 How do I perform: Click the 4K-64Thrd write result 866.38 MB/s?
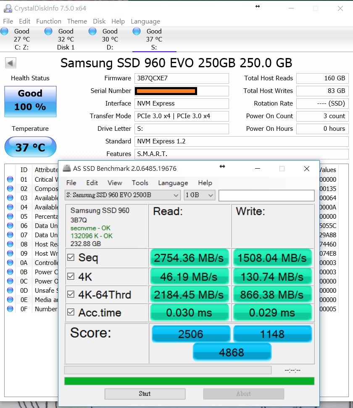click(x=272, y=294)
